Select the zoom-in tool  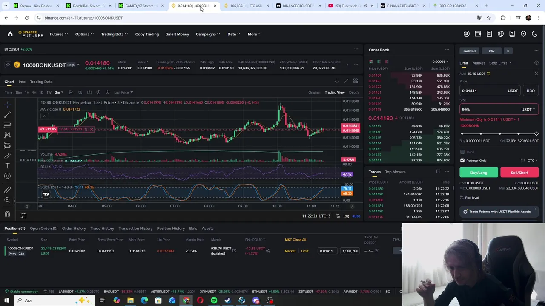tap(7, 200)
